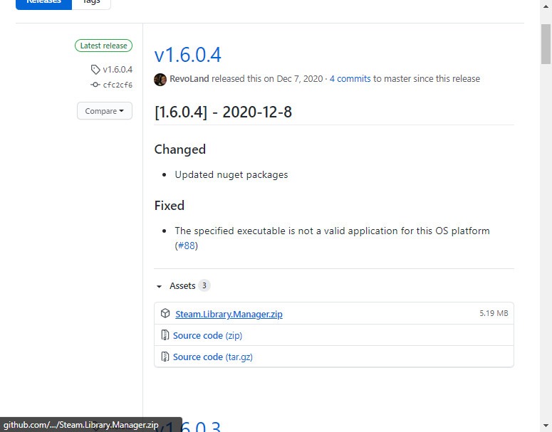Click the Assets count badge 3
Screen dimensions: 552x432
(x=204, y=285)
